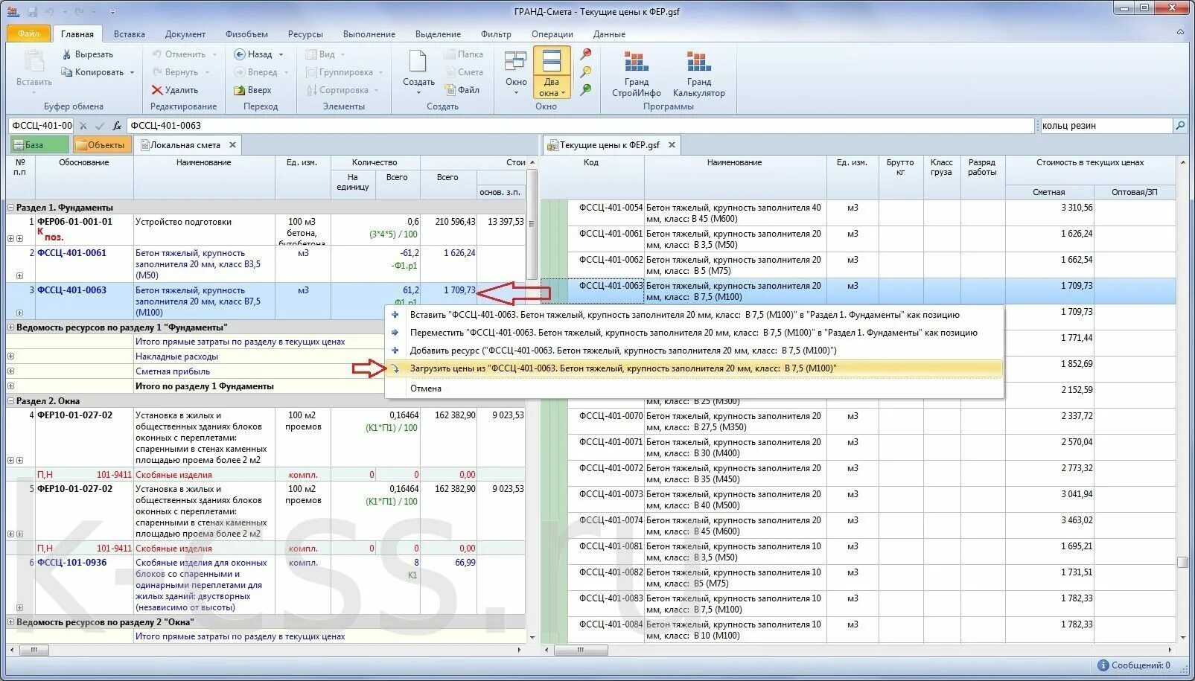
Task: Switch to the Ресурсы ribbon tab
Action: tap(305, 34)
